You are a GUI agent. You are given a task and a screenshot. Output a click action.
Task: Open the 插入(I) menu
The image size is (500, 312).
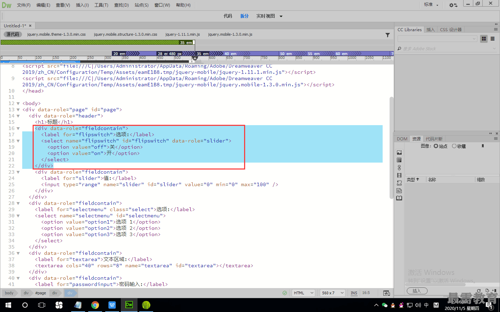pos(82,5)
